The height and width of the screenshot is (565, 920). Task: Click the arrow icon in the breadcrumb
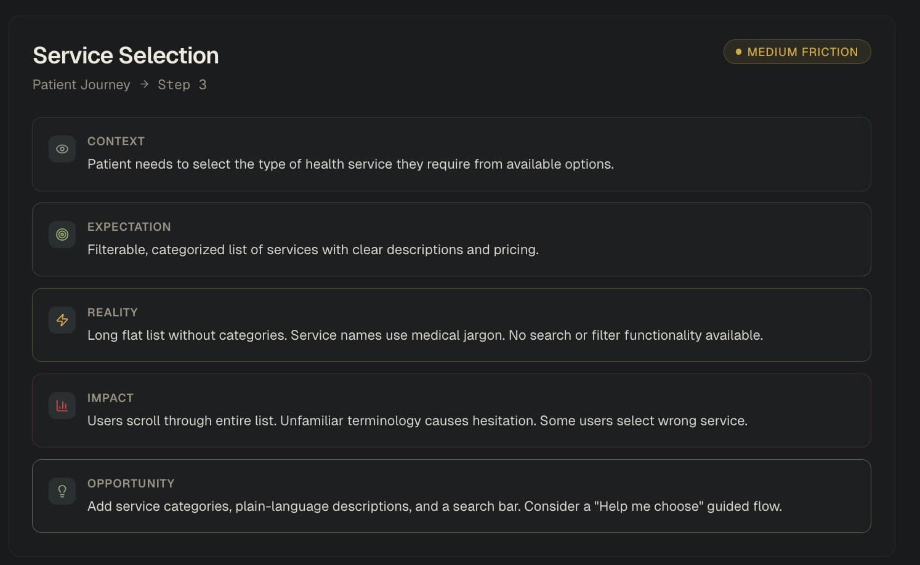(x=144, y=84)
